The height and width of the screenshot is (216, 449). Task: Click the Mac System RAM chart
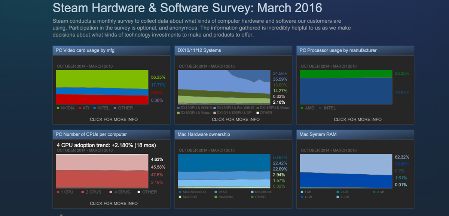[346, 171]
